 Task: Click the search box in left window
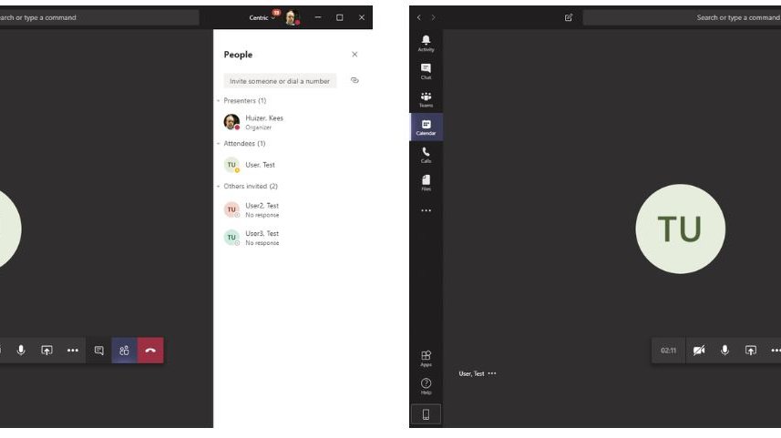point(99,17)
